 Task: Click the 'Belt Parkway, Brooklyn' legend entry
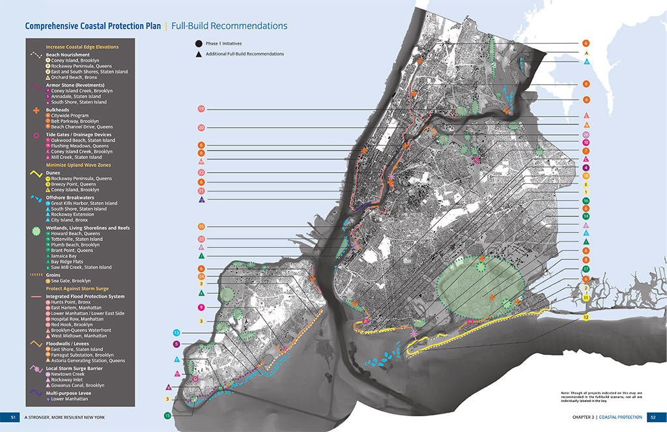point(75,121)
